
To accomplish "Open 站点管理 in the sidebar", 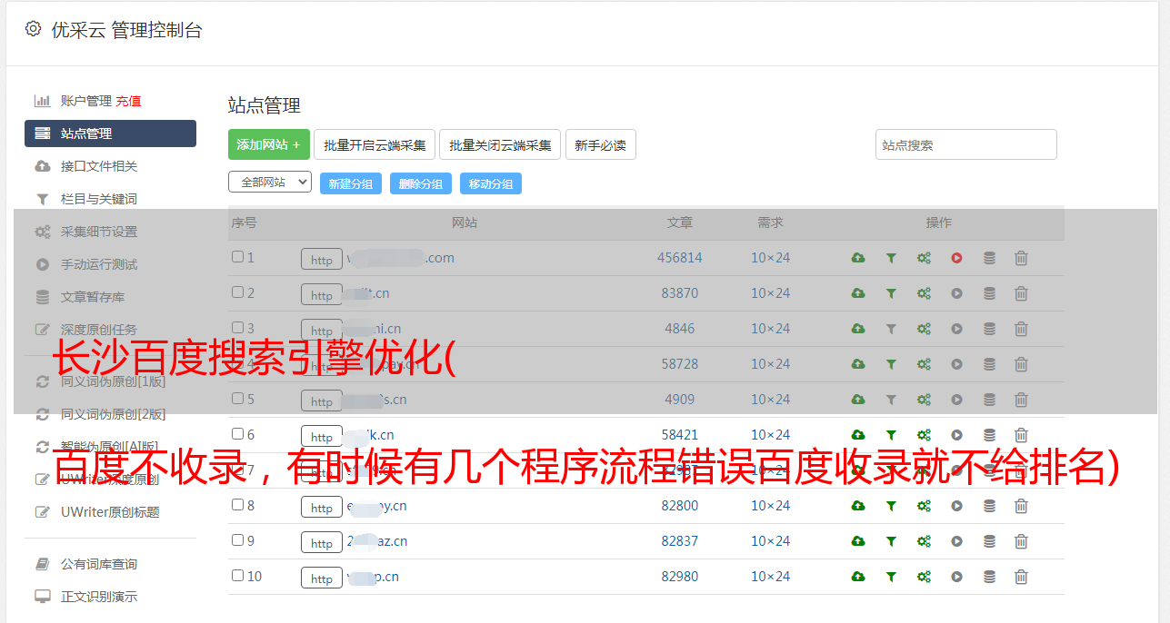I will [x=110, y=133].
